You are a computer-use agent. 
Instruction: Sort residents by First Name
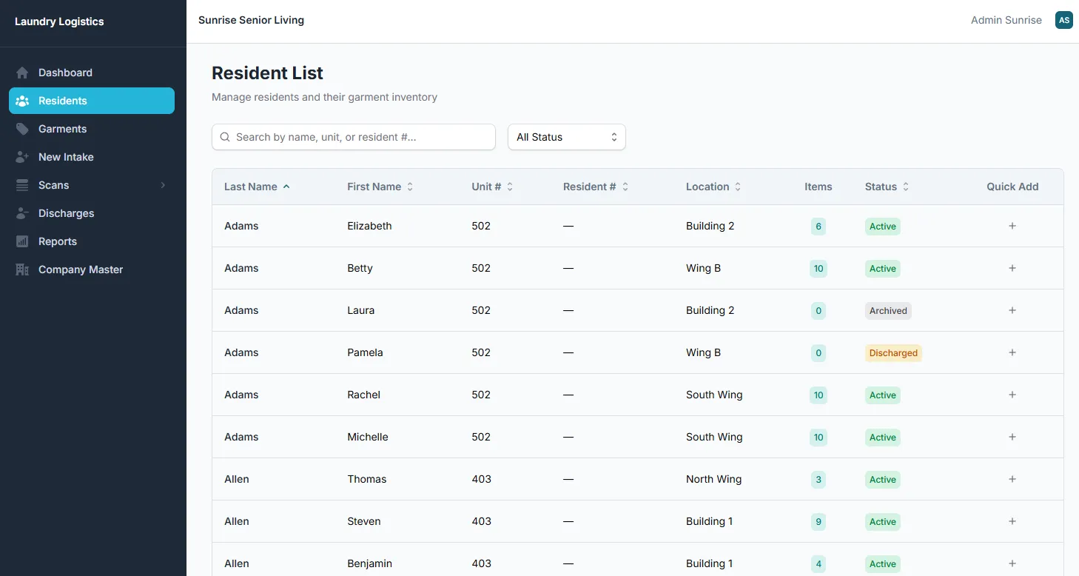pos(379,187)
